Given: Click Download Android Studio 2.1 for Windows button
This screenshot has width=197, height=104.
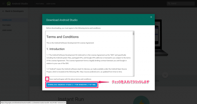Looking at the screenshot, I should [72, 85].
